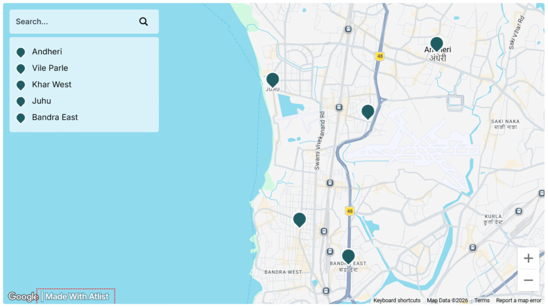Open the Terms link
This screenshot has height=307, width=548.
482,301
